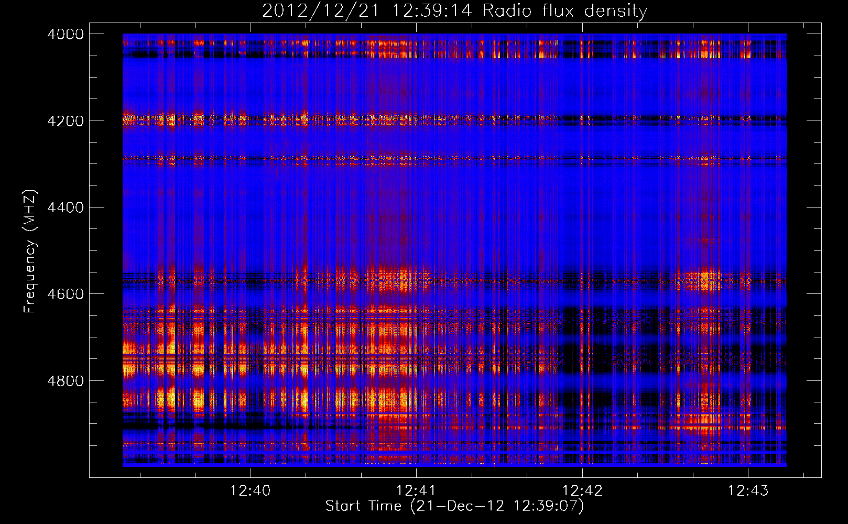Select the 4400 frequency tick label
This screenshot has height=524, width=848.
[66, 208]
